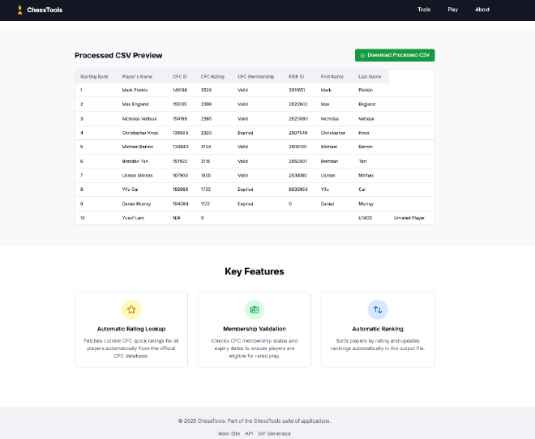Open the Main Site footer link
The image size is (535, 439).
point(229,433)
